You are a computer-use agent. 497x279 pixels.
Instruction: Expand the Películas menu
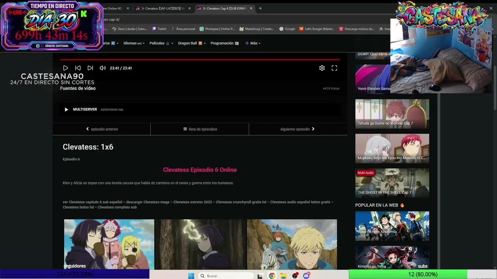[161, 43]
